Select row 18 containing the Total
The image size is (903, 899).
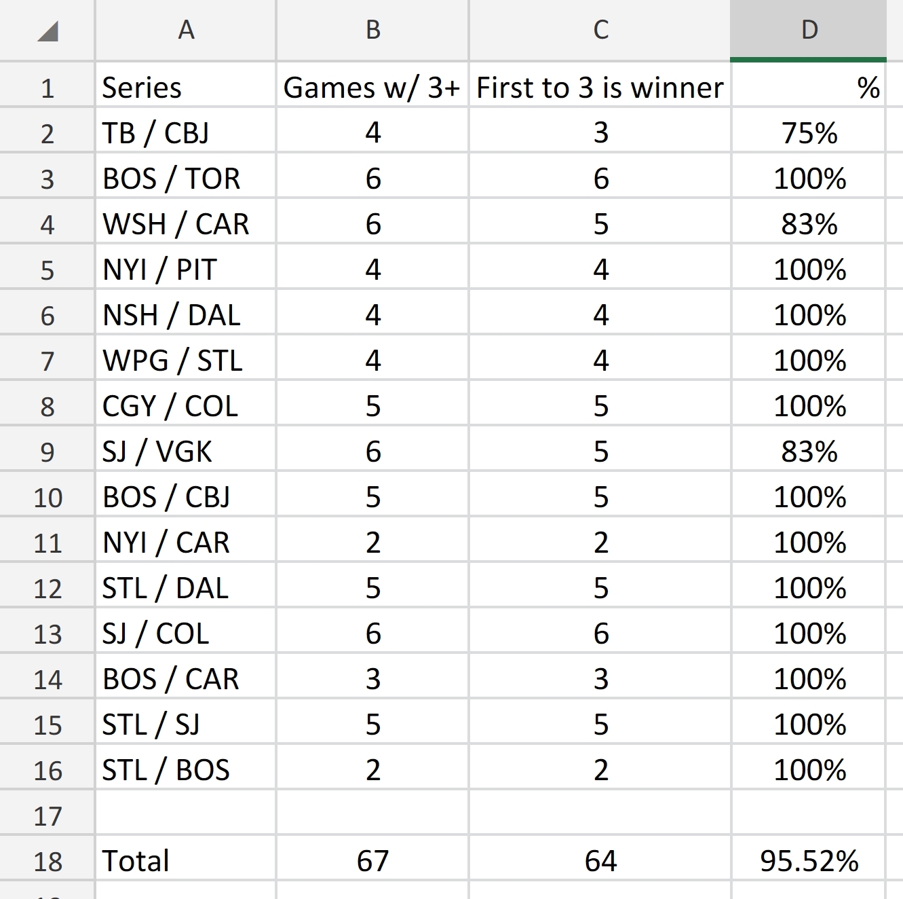click(x=45, y=860)
